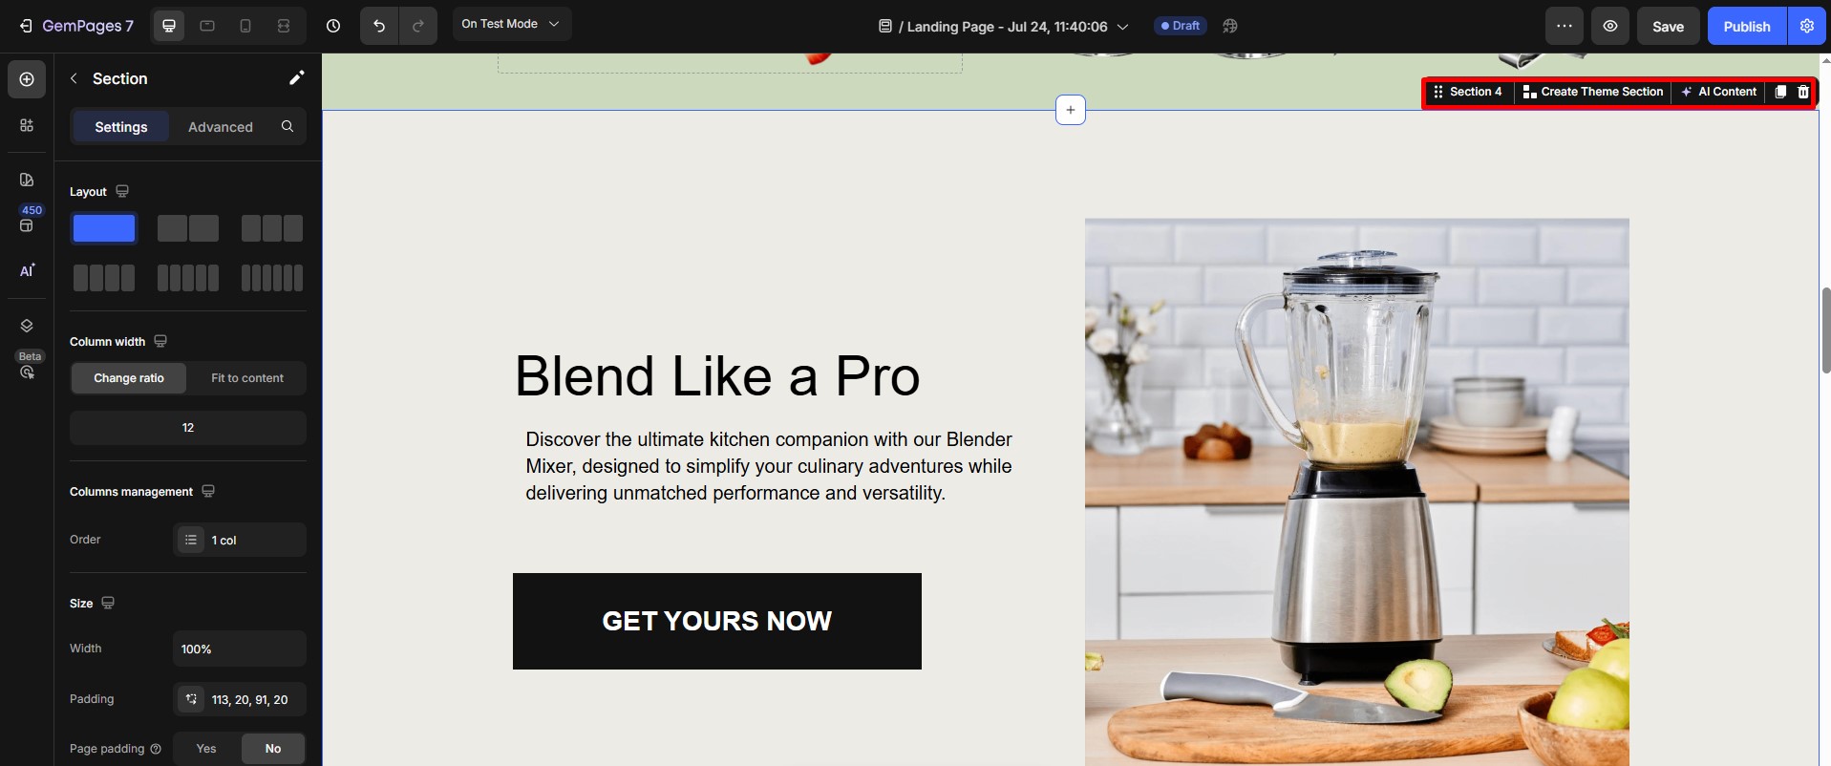Select No for Page padding
The height and width of the screenshot is (766, 1831).
[x=273, y=749]
